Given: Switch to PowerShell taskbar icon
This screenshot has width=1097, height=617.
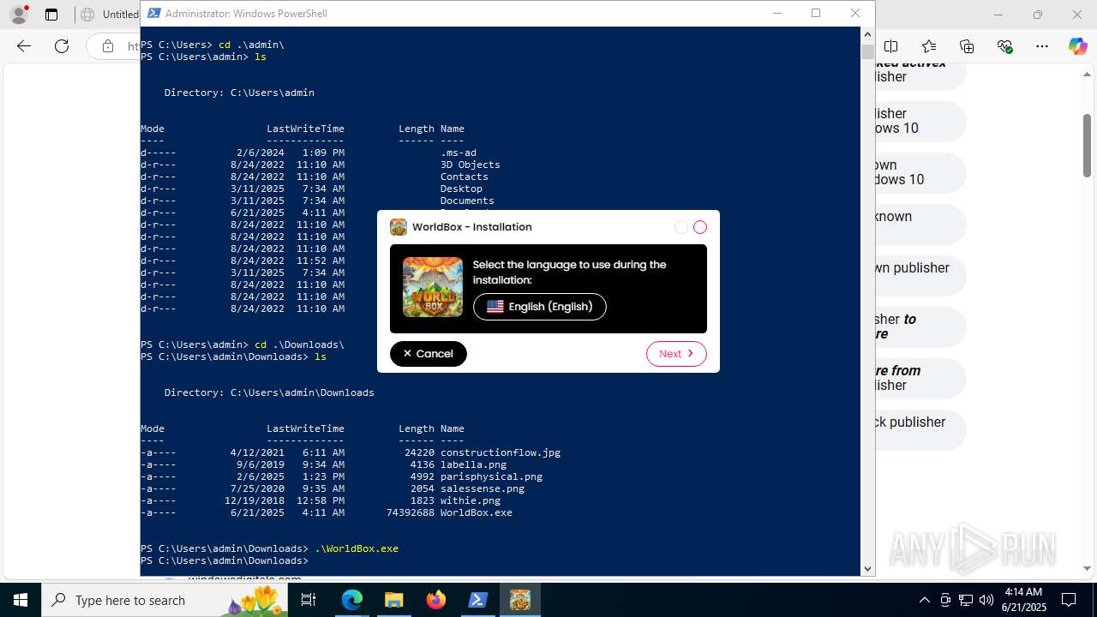Looking at the screenshot, I should [478, 600].
